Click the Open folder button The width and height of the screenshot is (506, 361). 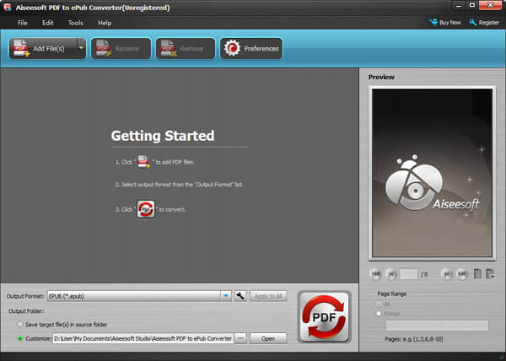coord(268,338)
